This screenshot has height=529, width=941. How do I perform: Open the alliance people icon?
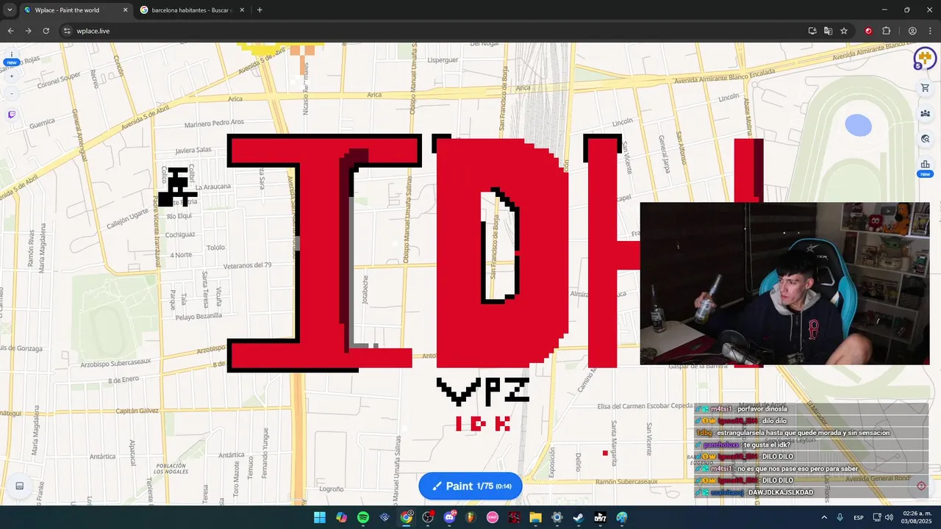pyautogui.click(x=925, y=113)
